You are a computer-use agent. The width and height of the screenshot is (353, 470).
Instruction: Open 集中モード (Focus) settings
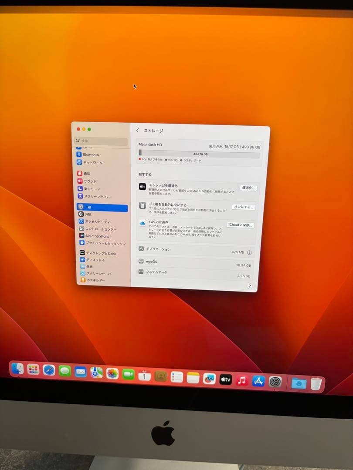[93, 188]
